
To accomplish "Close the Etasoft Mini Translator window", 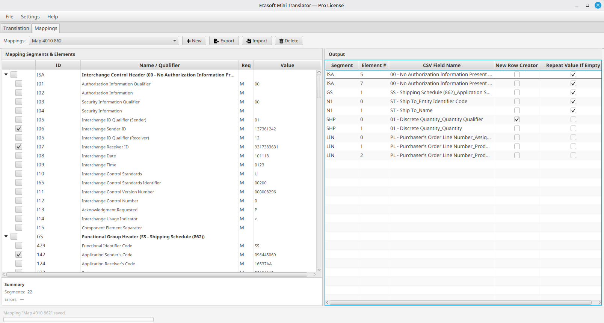I will [598, 5].
